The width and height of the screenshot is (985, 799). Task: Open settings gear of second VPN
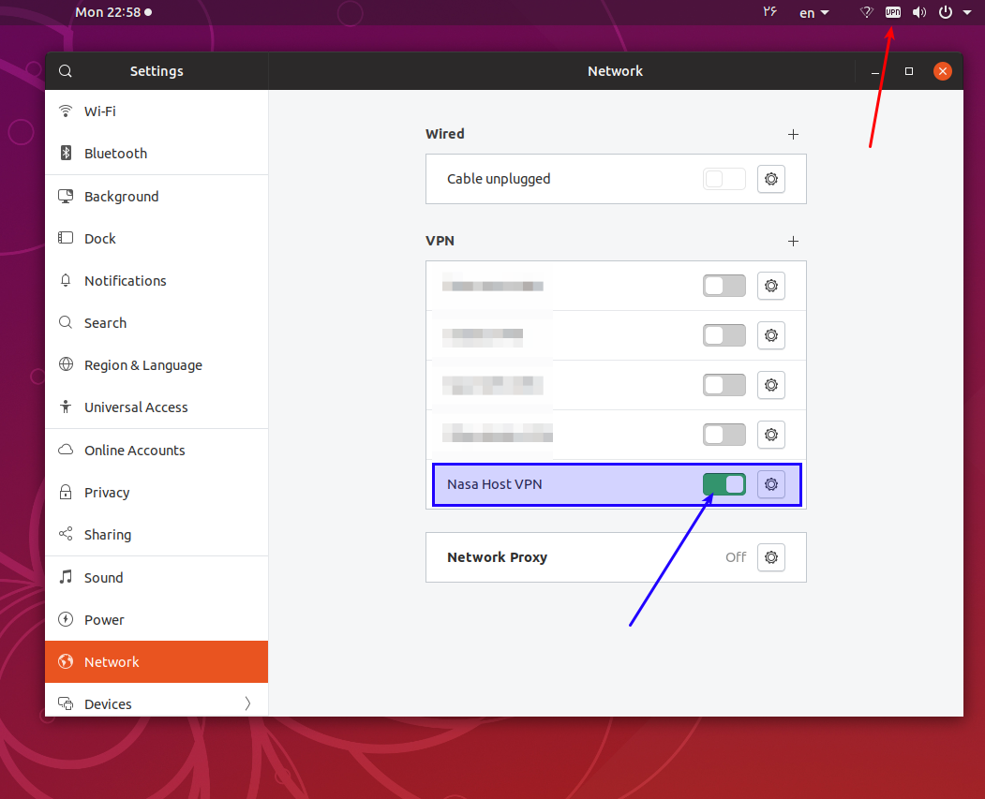[771, 335]
